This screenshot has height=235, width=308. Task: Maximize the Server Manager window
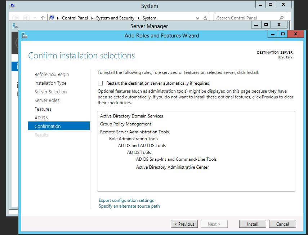click(266, 25)
